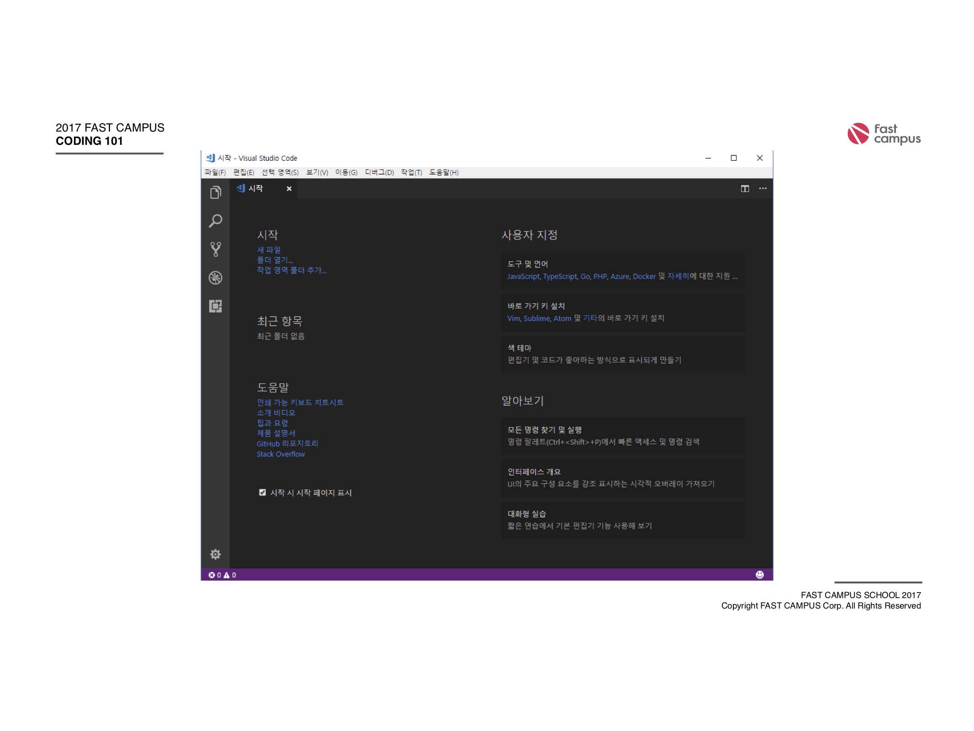Open the Search view in the activity bar
974x731 pixels.
[216, 221]
